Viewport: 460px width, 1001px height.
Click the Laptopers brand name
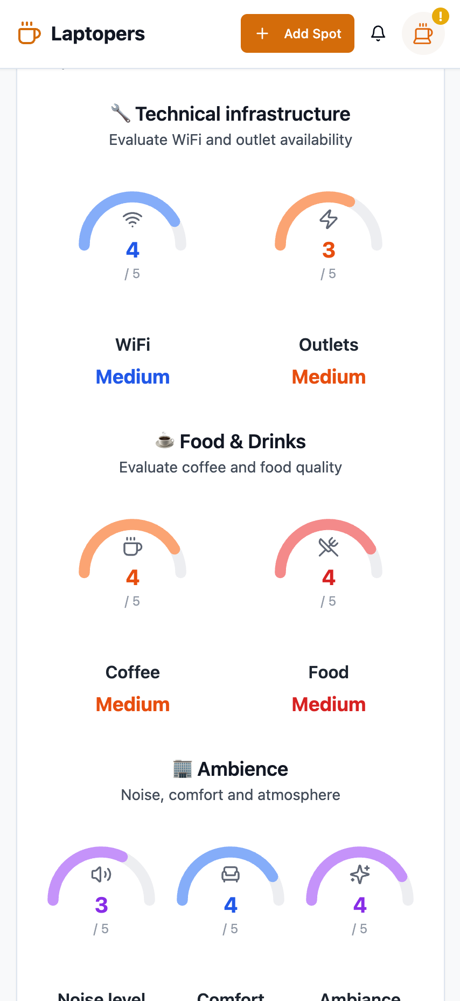coord(98,33)
